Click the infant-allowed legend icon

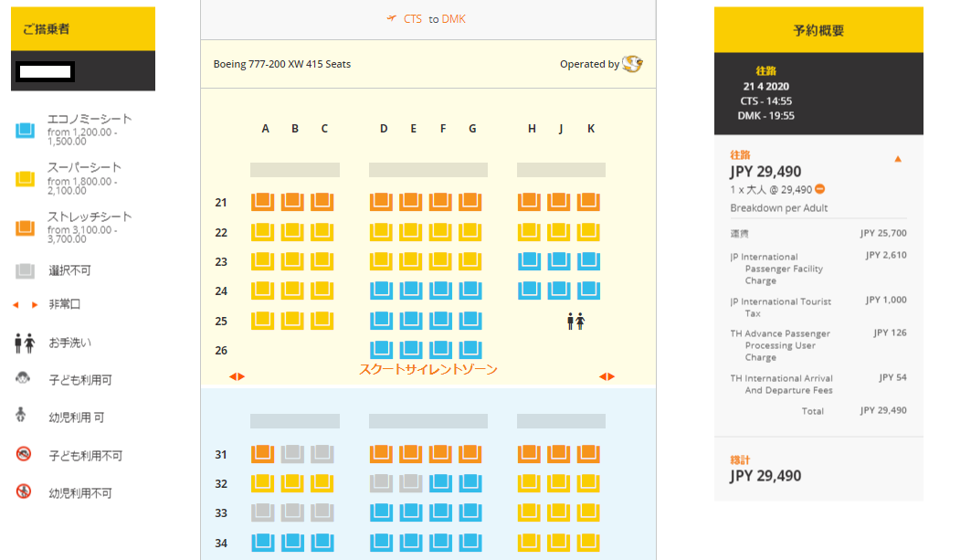[21, 415]
